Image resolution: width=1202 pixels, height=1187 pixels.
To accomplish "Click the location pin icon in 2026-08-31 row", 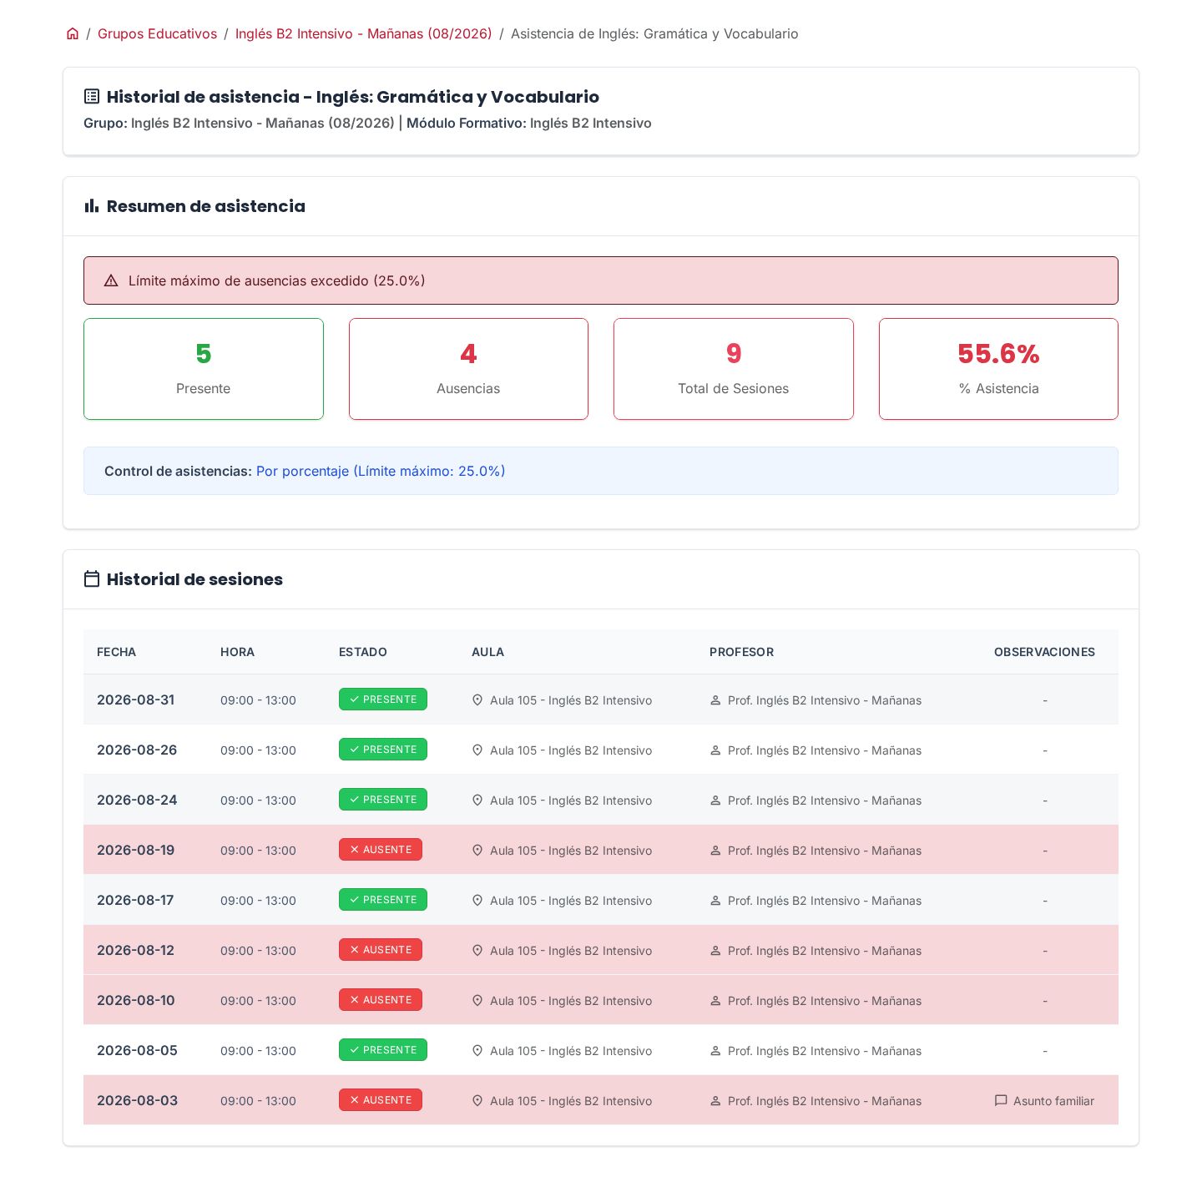I will (x=477, y=700).
